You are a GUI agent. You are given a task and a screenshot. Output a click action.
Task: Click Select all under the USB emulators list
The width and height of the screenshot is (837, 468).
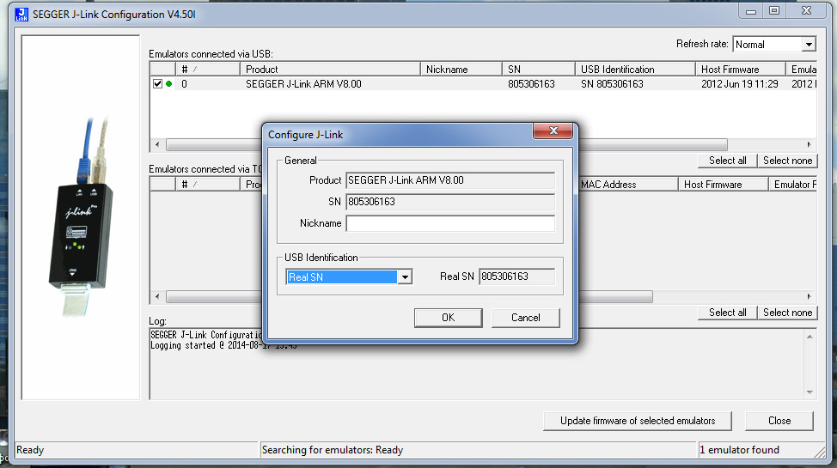coord(727,161)
